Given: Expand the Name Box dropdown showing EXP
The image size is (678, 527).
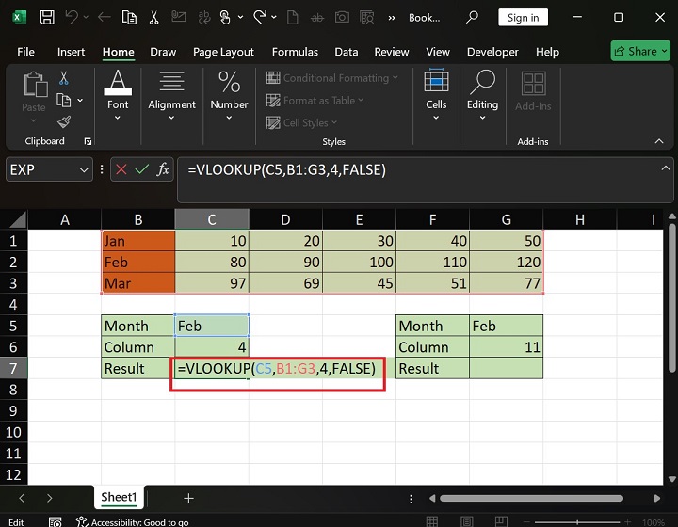Looking at the screenshot, I should click(84, 169).
